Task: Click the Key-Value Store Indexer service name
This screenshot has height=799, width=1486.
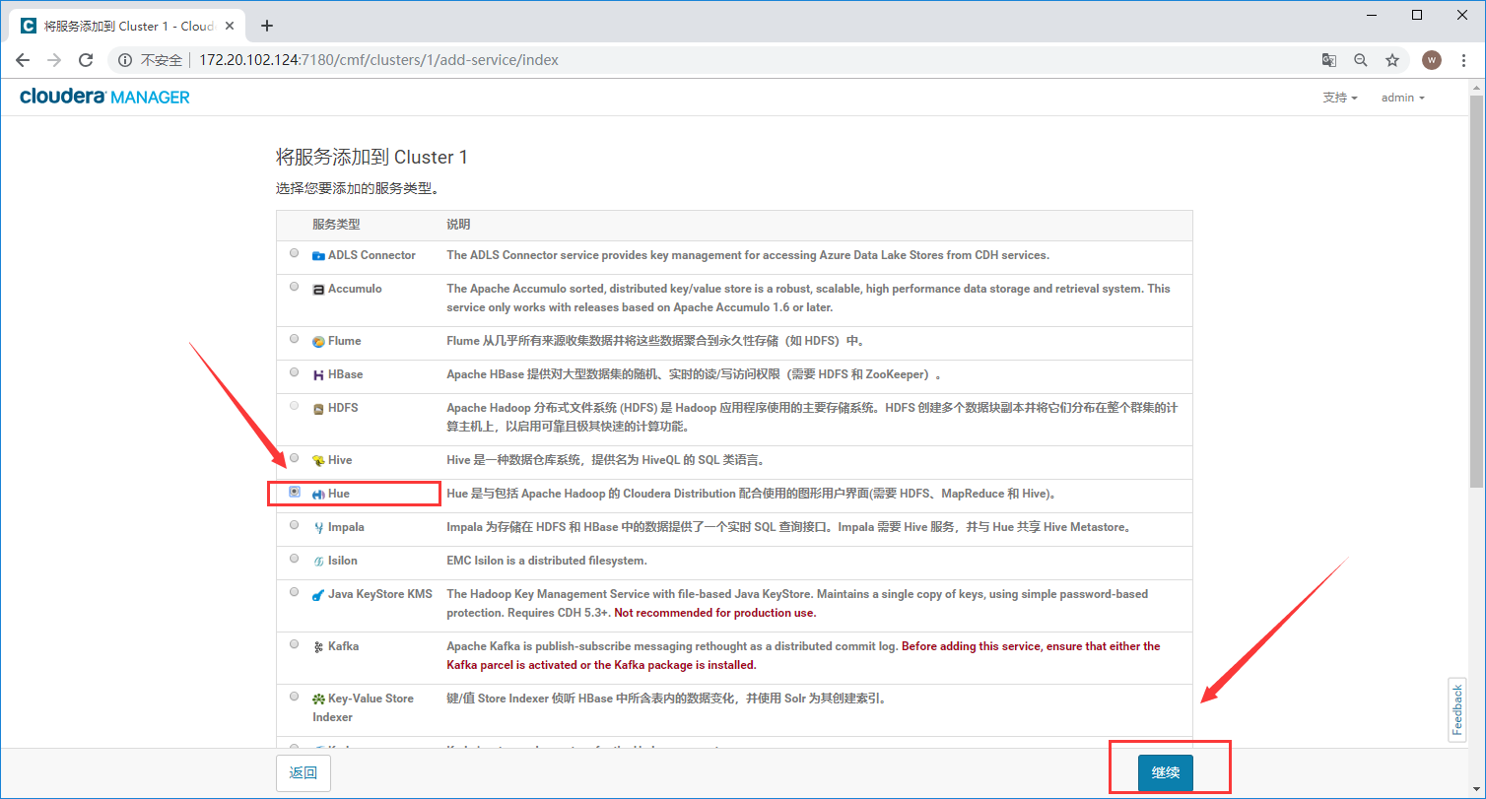Action: click(x=364, y=707)
